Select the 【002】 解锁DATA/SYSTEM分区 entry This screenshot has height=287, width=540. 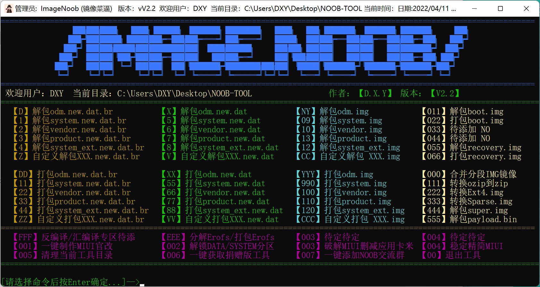pyautogui.click(x=217, y=247)
